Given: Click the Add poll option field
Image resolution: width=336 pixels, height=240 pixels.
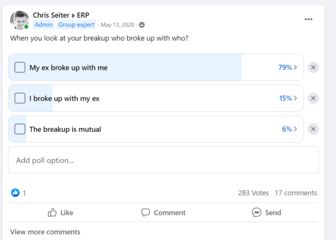Looking at the screenshot, I should click(164, 160).
